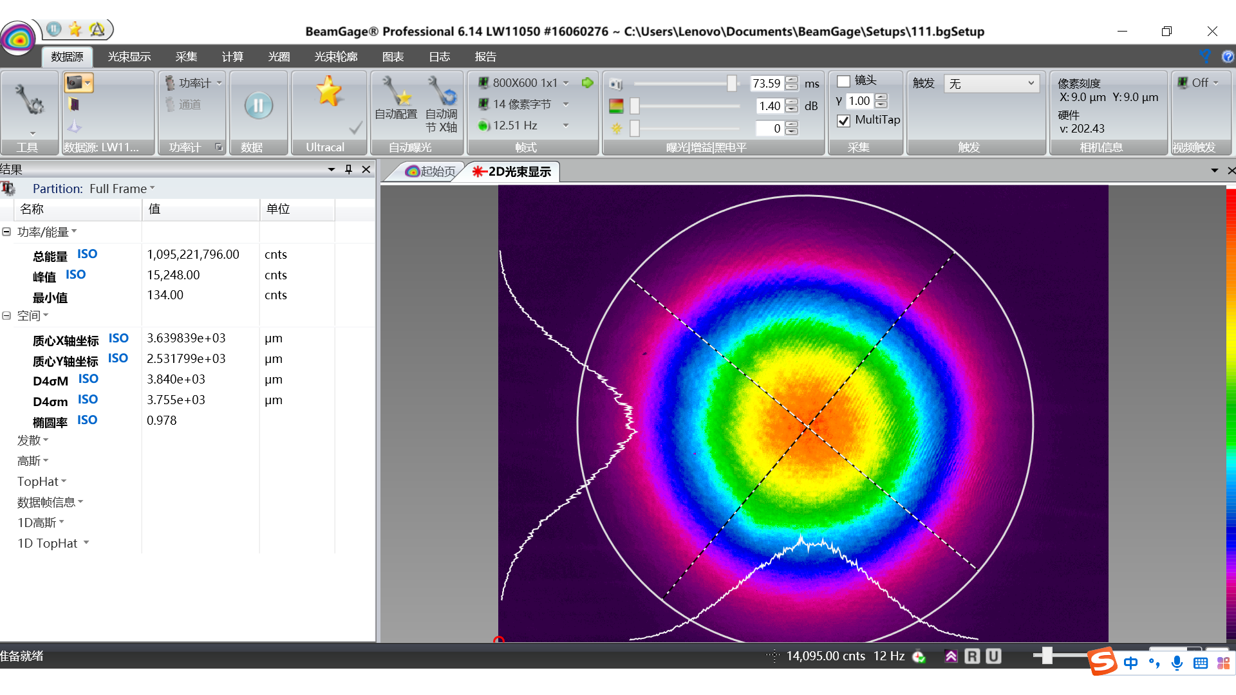Viewport: 1236px width, 695px height.
Task: Uncheck the MultiTap checkbox
Action: (843, 120)
